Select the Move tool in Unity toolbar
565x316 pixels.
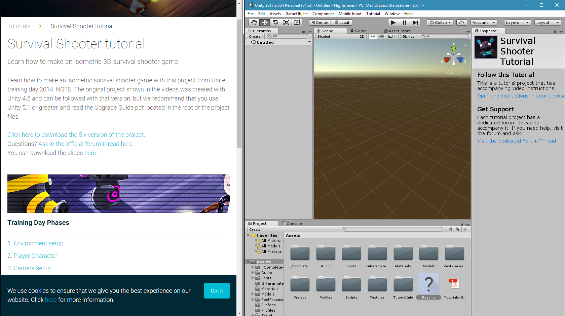pyautogui.click(x=265, y=23)
